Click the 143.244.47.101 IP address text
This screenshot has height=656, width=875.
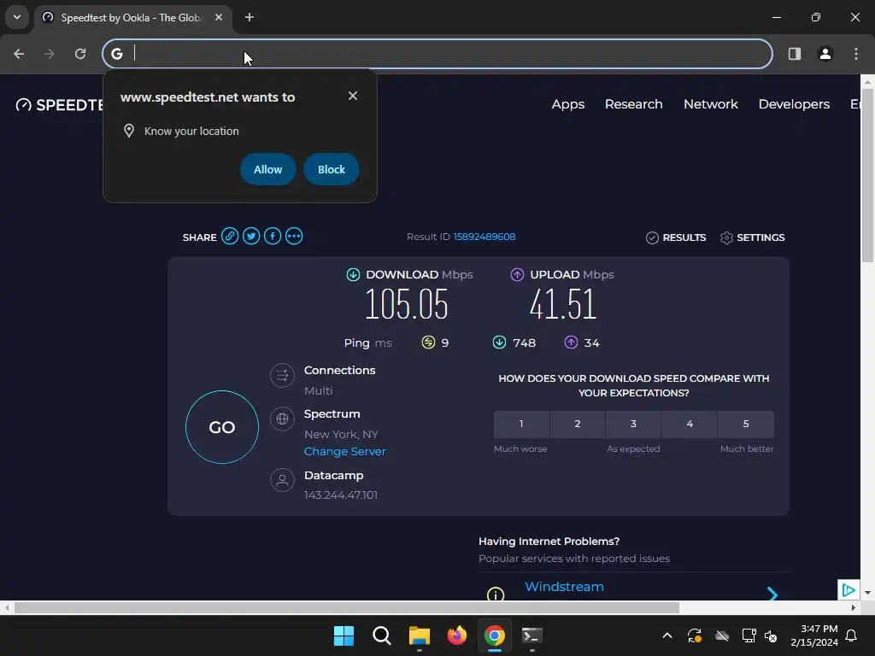tap(341, 495)
